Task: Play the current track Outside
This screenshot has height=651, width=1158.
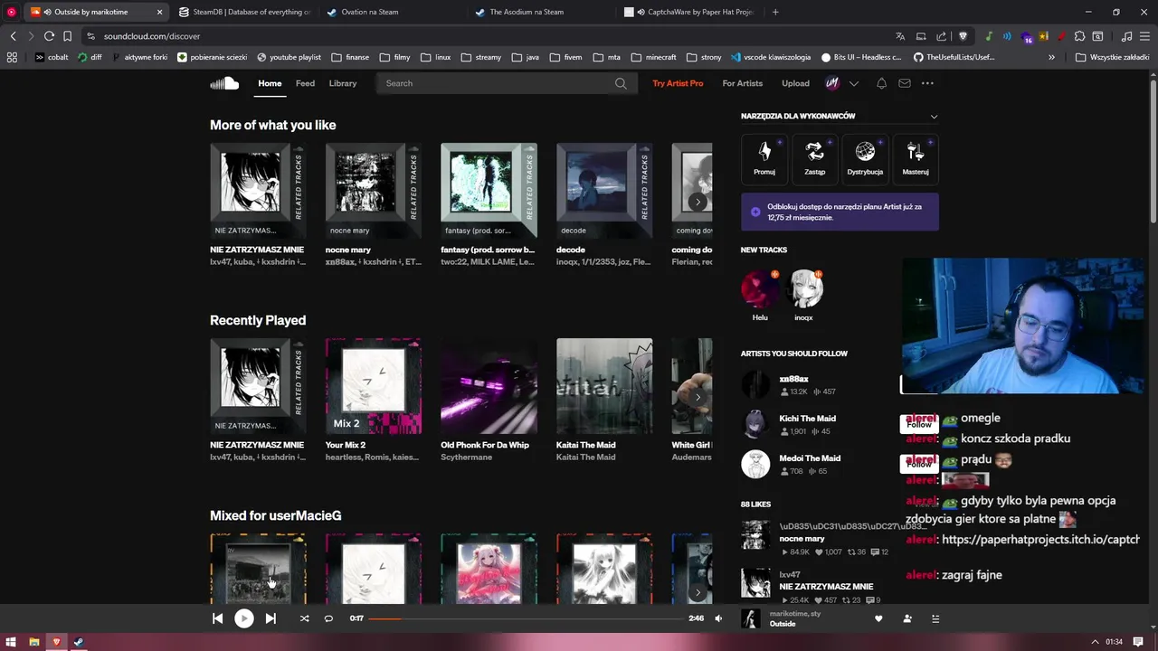Action: [x=243, y=618]
